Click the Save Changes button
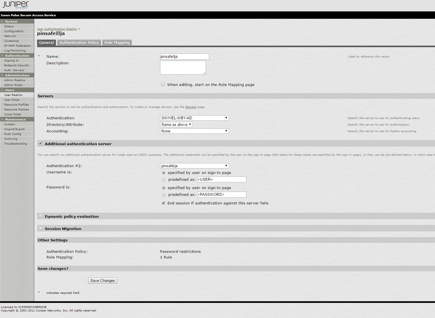The height and width of the screenshot is (318, 435). pyautogui.click(x=103, y=281)
